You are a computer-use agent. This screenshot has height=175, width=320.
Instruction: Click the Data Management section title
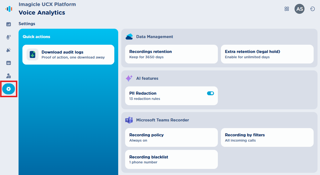tap(154, 37)
